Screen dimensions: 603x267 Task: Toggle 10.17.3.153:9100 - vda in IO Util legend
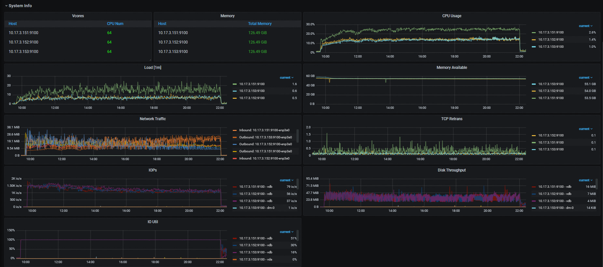pyautogui.click(x=256, y=260)
